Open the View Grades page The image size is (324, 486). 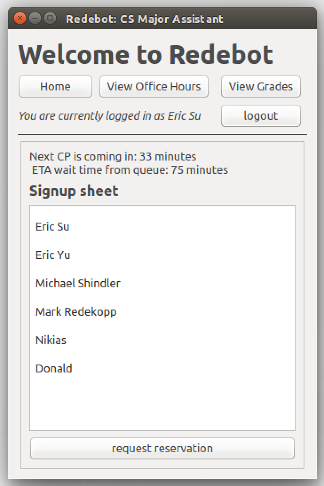261,86
